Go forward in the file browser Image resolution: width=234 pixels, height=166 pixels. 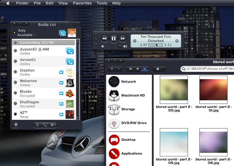(x=119, y=69)
